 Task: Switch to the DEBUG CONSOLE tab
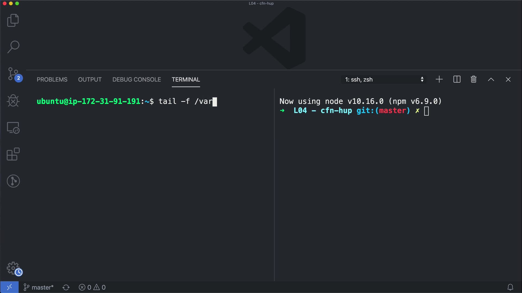click(136, 79)
